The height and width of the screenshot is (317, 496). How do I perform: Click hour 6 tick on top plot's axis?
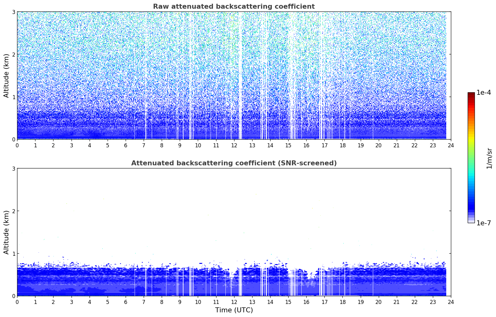pos(126,145)
